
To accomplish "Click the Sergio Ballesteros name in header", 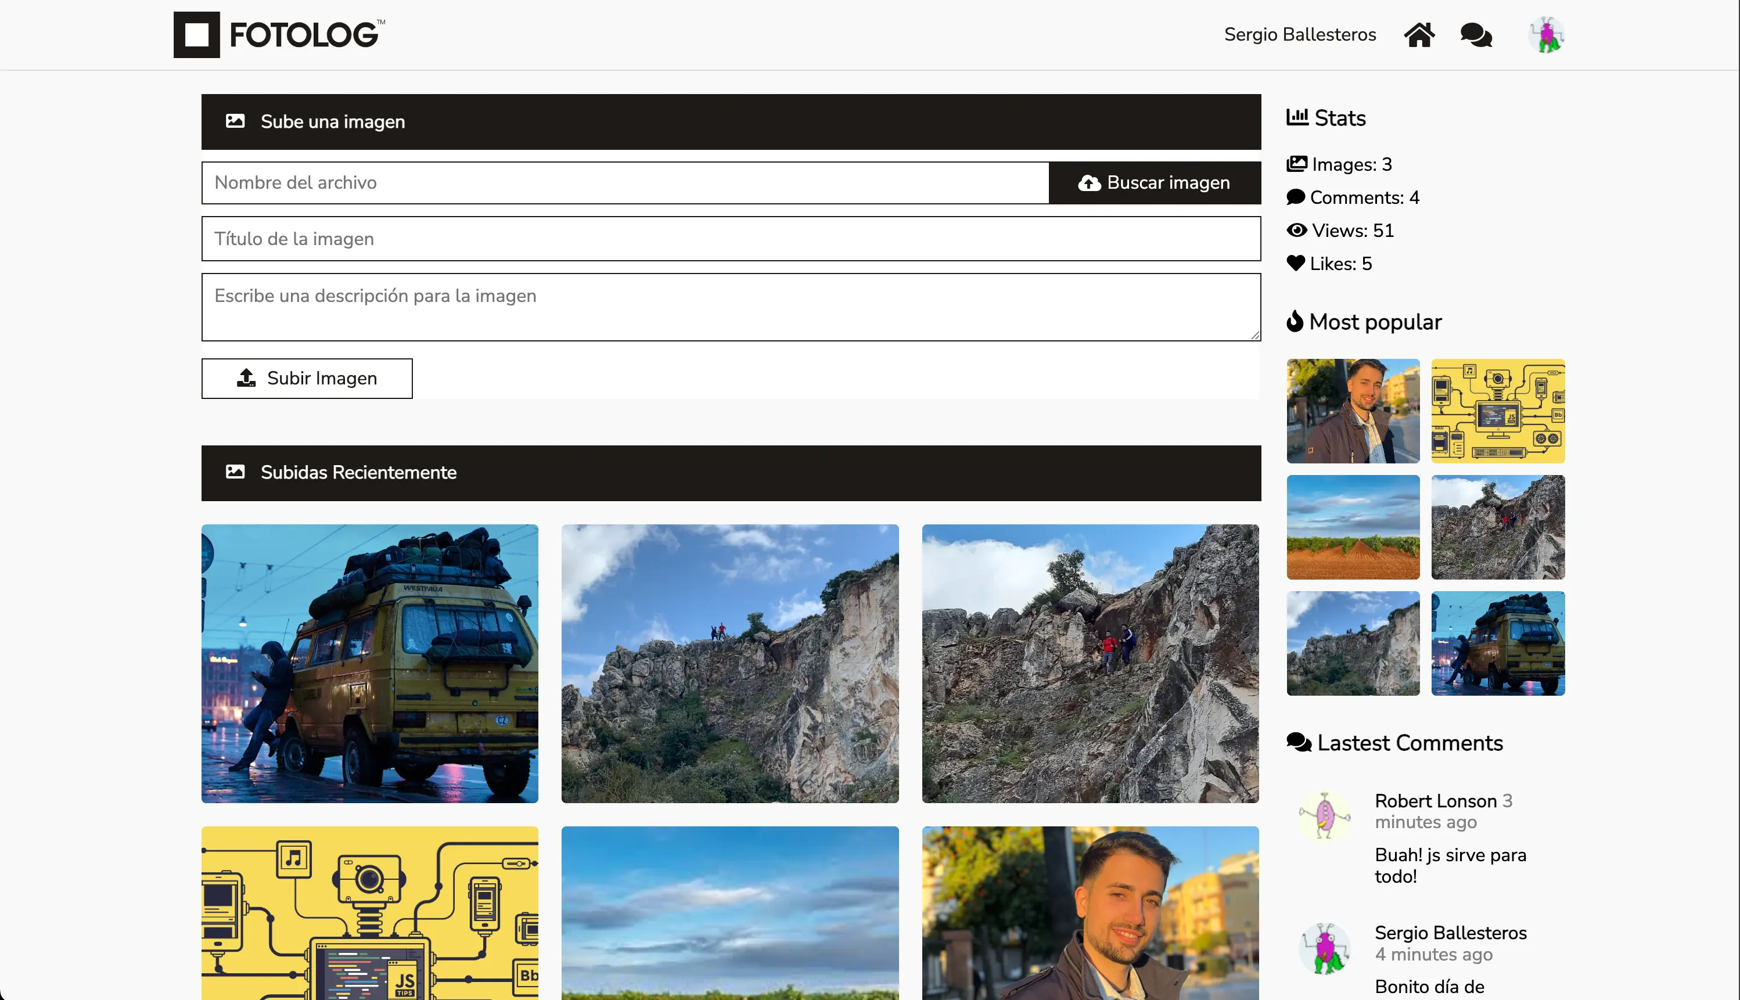I will click(1299, 34).
